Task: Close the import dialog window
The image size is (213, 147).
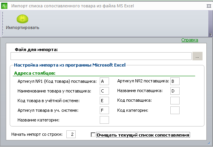Action: pyautogui.click(x=209, y=6)
